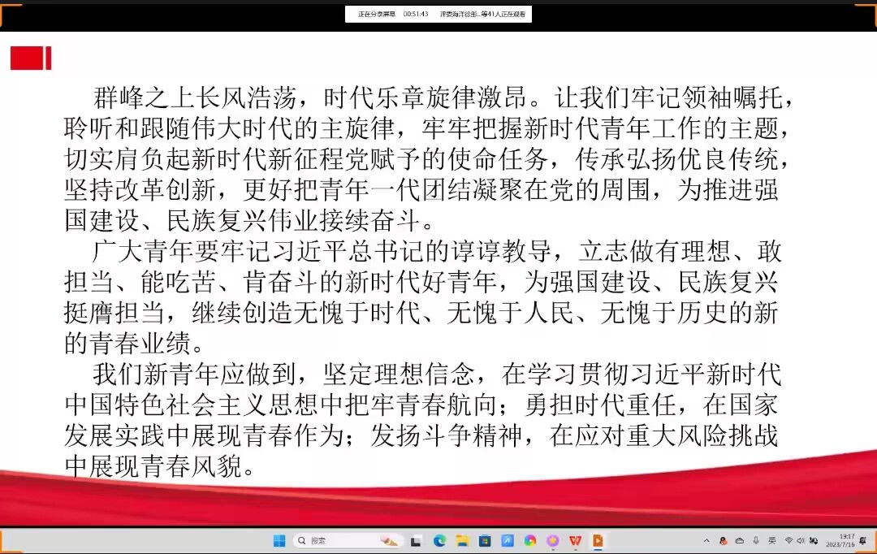Screen dimensions: 877x554
Task: Open the blue arrow app on taskbar
Action: 508,540
